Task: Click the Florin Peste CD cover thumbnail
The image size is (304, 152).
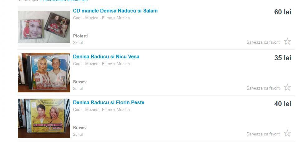Action: click(x=44, y=118)
